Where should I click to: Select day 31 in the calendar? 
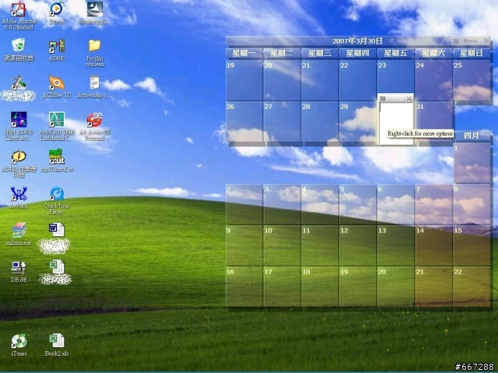click(x=433, y=121)
